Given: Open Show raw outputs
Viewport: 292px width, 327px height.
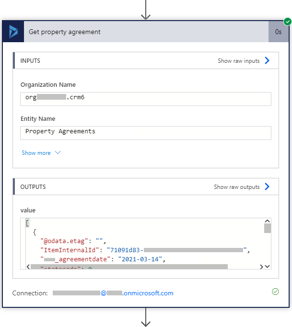Looking at the screenshot, I should (x=237, y=187).
